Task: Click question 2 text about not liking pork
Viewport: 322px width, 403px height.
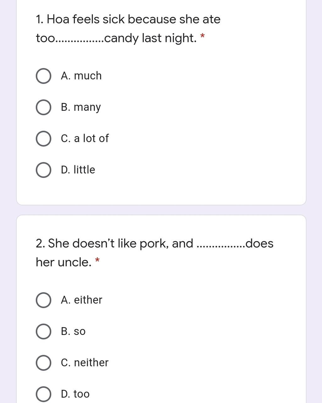Action: [154, 253]
